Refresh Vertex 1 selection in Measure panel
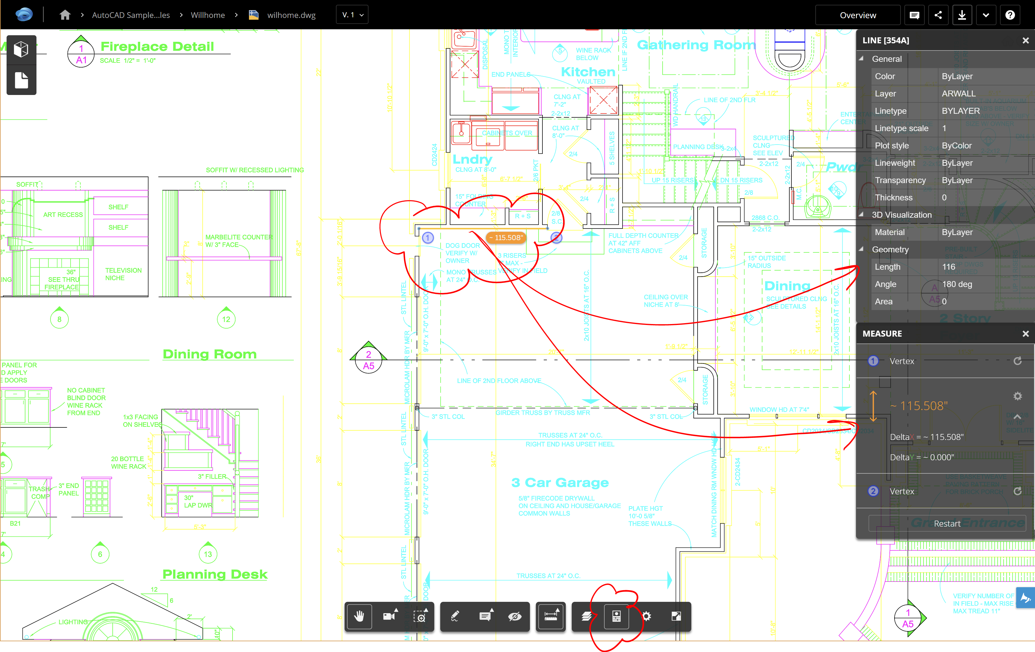This screenshot has width=1035, height=652. tap(1017, 361)
